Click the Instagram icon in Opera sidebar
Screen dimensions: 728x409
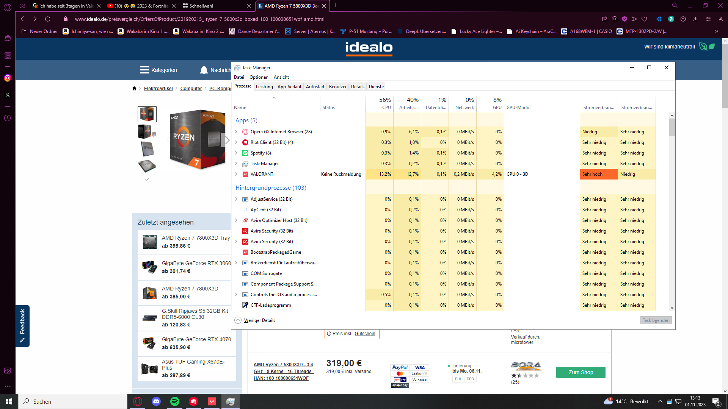8,78
